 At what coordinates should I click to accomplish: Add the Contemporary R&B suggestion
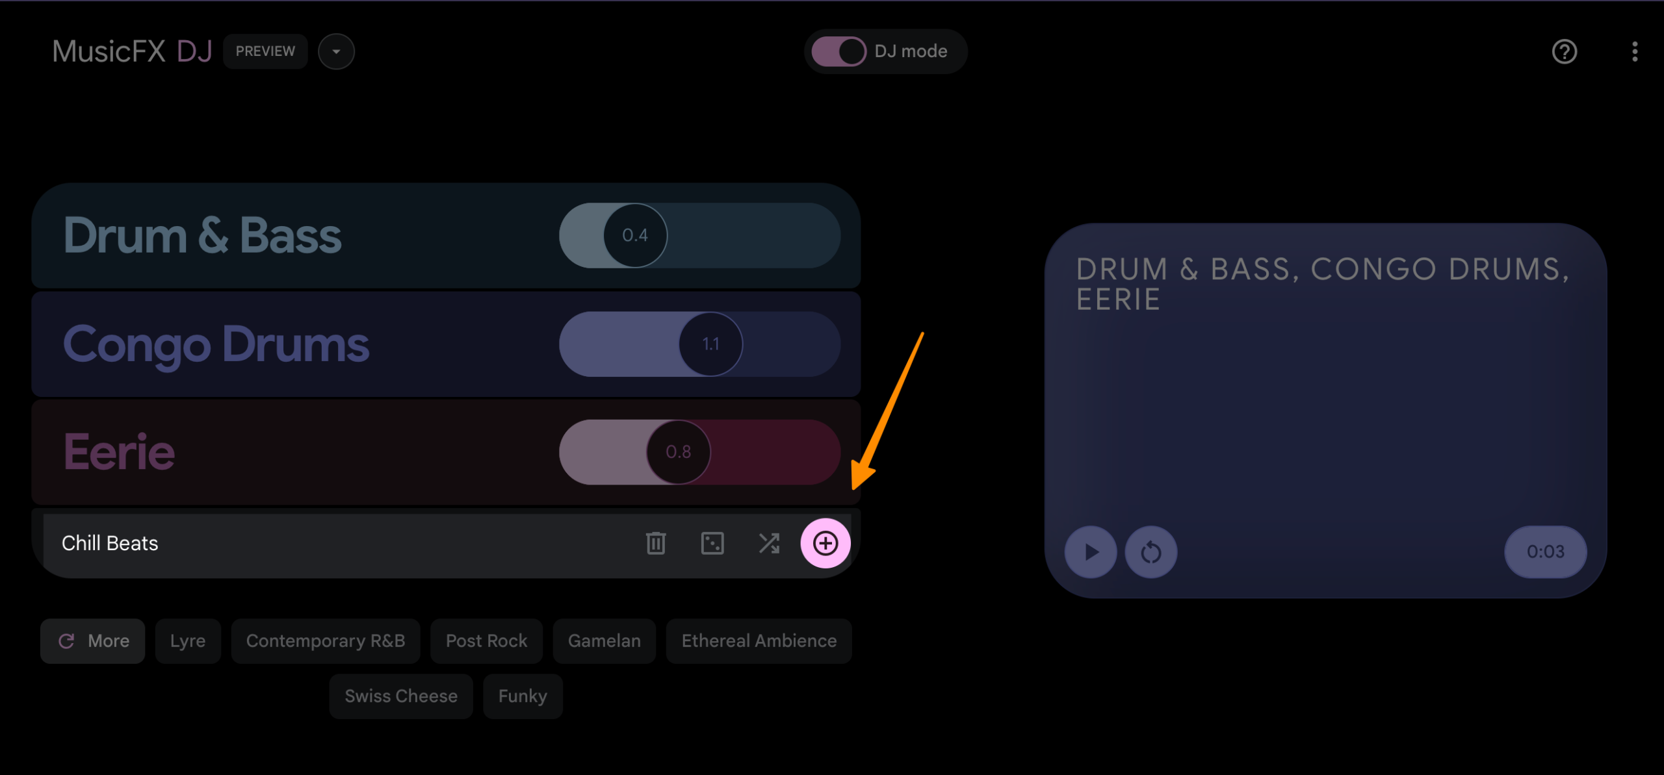(x=326, y=641)
